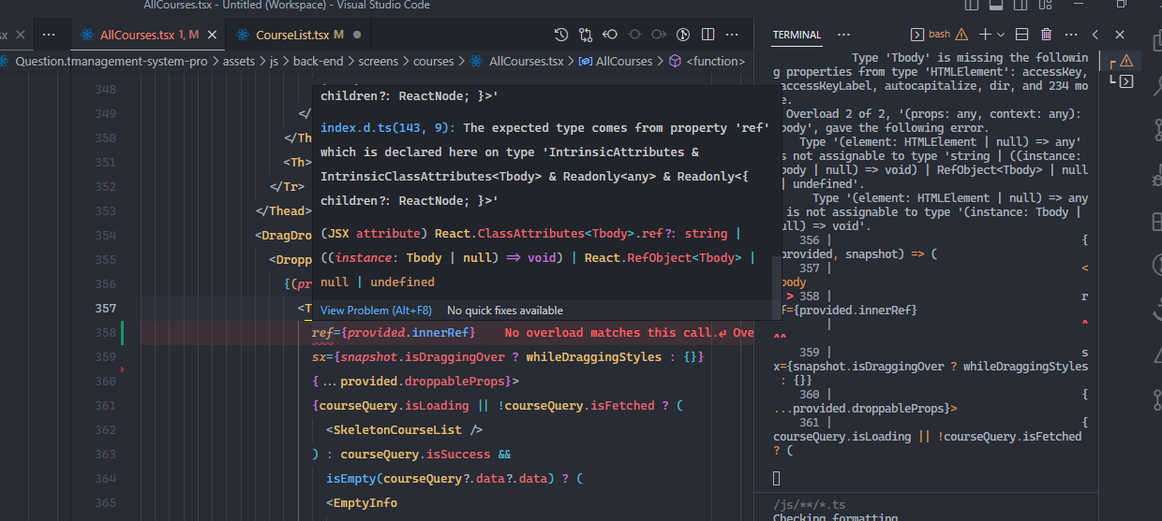This screenshot has height=521, width=1162.
Task: Open views ellipsis next to TERMINAL tab
Action: [x=844, y=35]
